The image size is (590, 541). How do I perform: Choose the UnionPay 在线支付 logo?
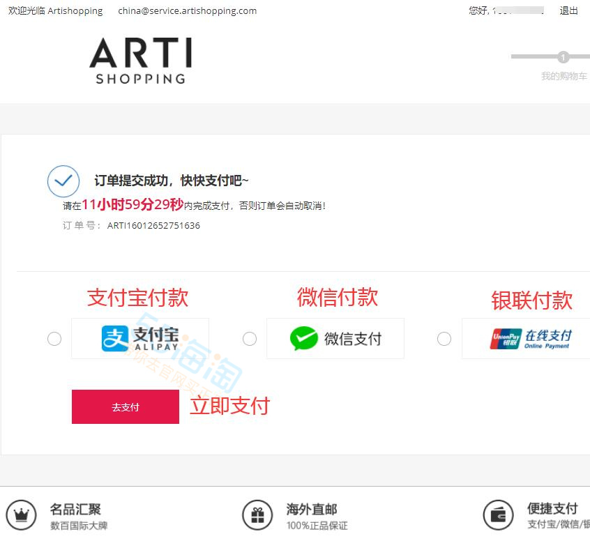531,338
